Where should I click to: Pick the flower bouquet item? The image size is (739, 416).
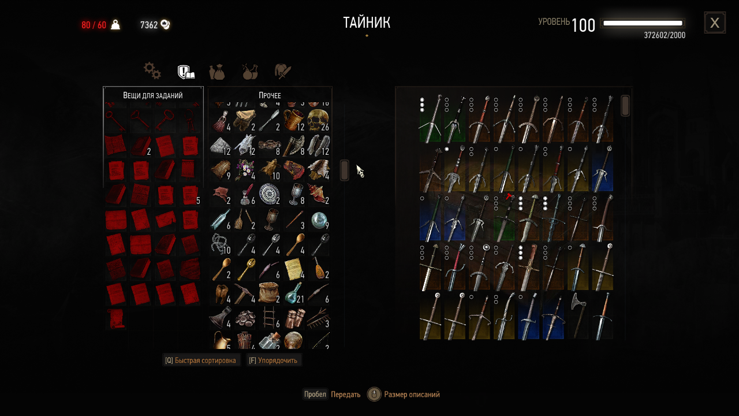[x=245, y=170]
